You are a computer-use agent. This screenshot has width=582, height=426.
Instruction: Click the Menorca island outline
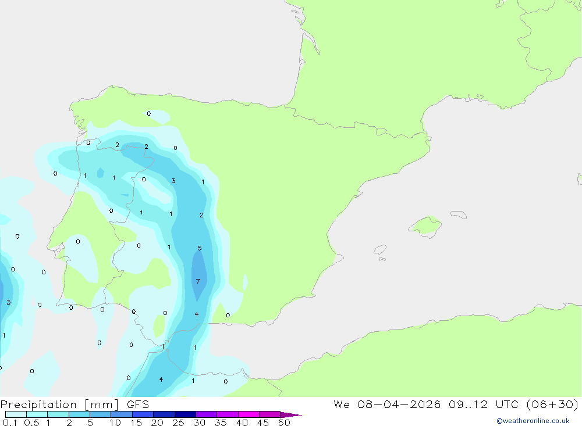(x=459, y=214)
